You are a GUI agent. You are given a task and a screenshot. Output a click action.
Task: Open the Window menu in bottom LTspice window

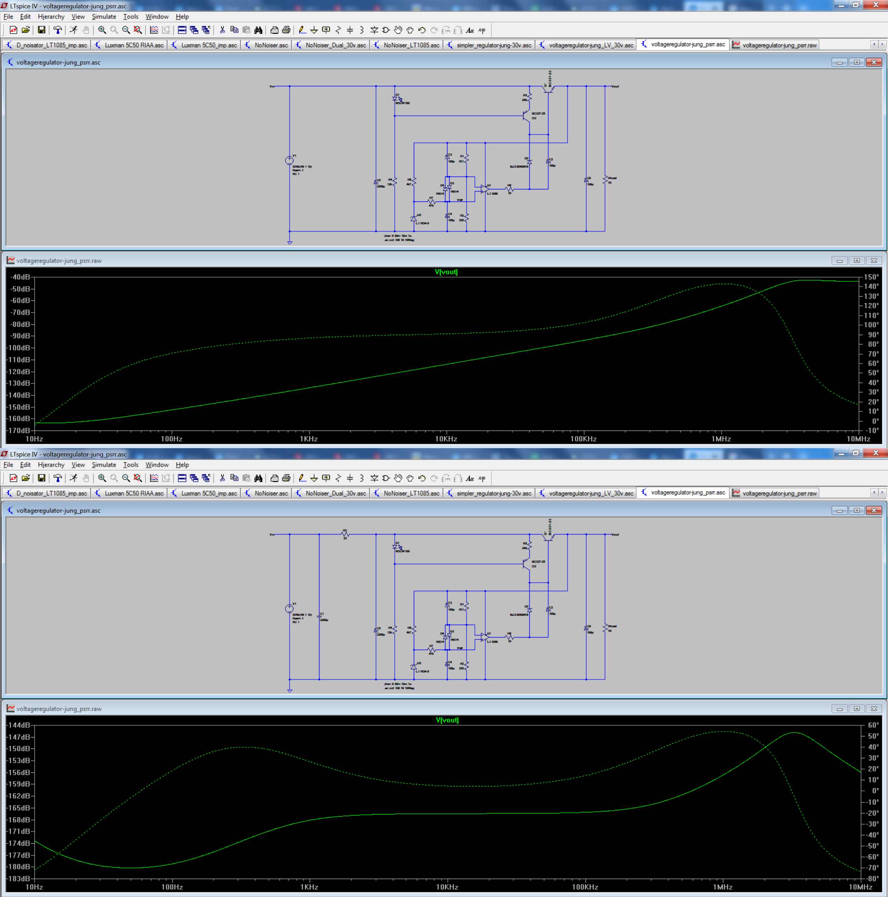[157, 465]
